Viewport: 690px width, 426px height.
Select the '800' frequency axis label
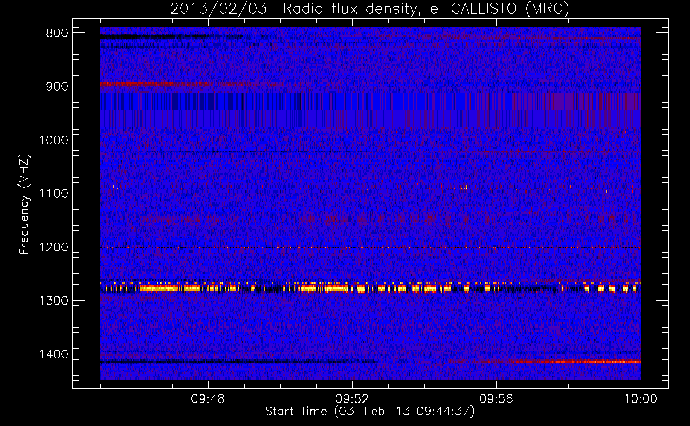pyautogui.click(x=57, y=33)
